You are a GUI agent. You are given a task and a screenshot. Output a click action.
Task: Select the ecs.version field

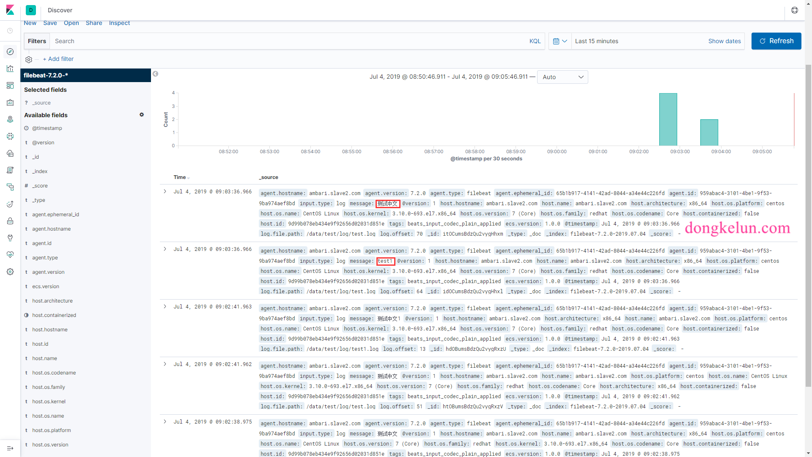(46, 286)
